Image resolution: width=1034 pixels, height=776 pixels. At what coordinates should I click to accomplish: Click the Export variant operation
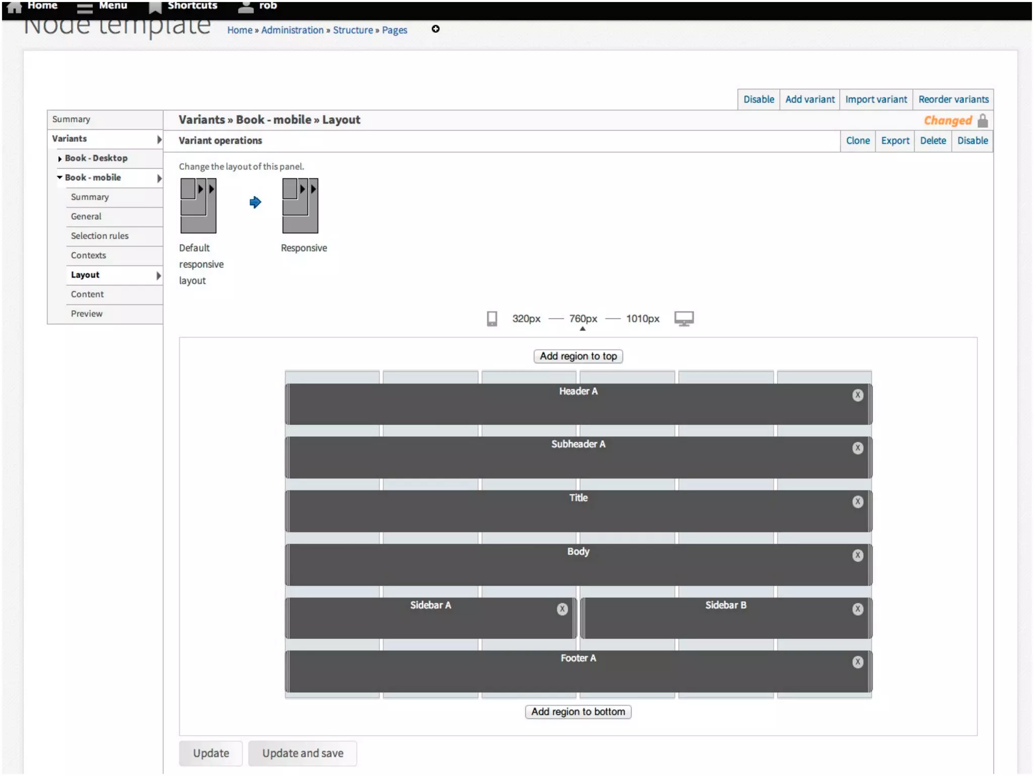pyautogui.click(x=895, y=141)
